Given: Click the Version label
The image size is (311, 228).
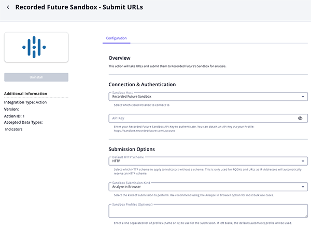Looking at the screenshot, I should pyautogui.click(x=11, y=110).
